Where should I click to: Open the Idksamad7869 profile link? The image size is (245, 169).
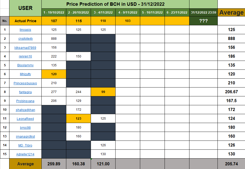[x=25, y=48]
